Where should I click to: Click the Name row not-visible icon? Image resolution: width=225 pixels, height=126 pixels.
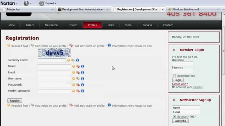click(x=78, y=66)
